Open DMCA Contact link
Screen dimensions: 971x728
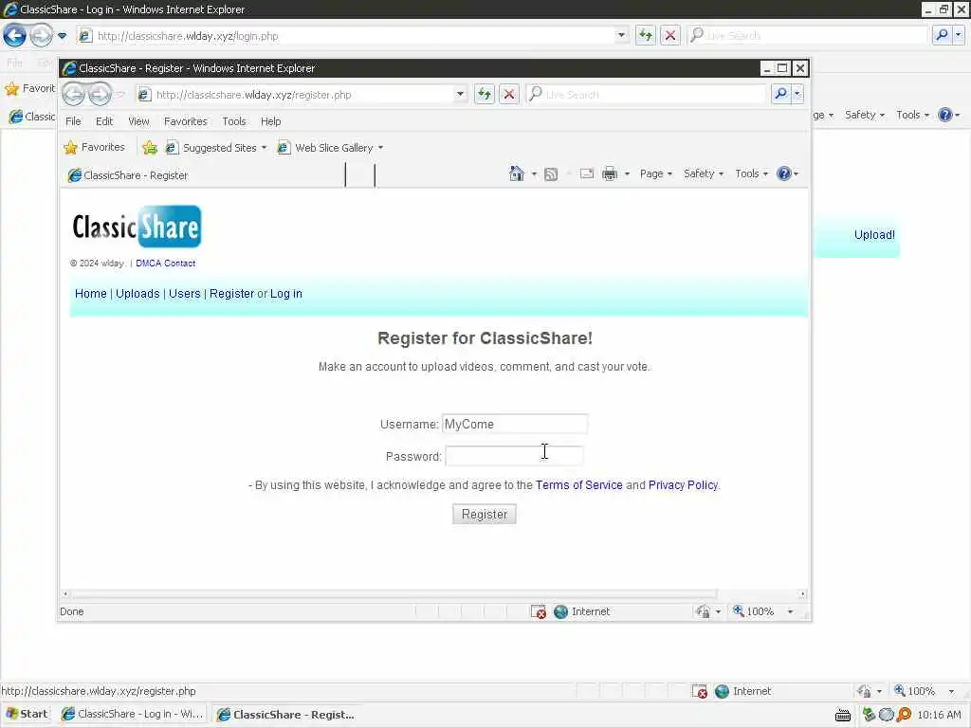[165, 264]
